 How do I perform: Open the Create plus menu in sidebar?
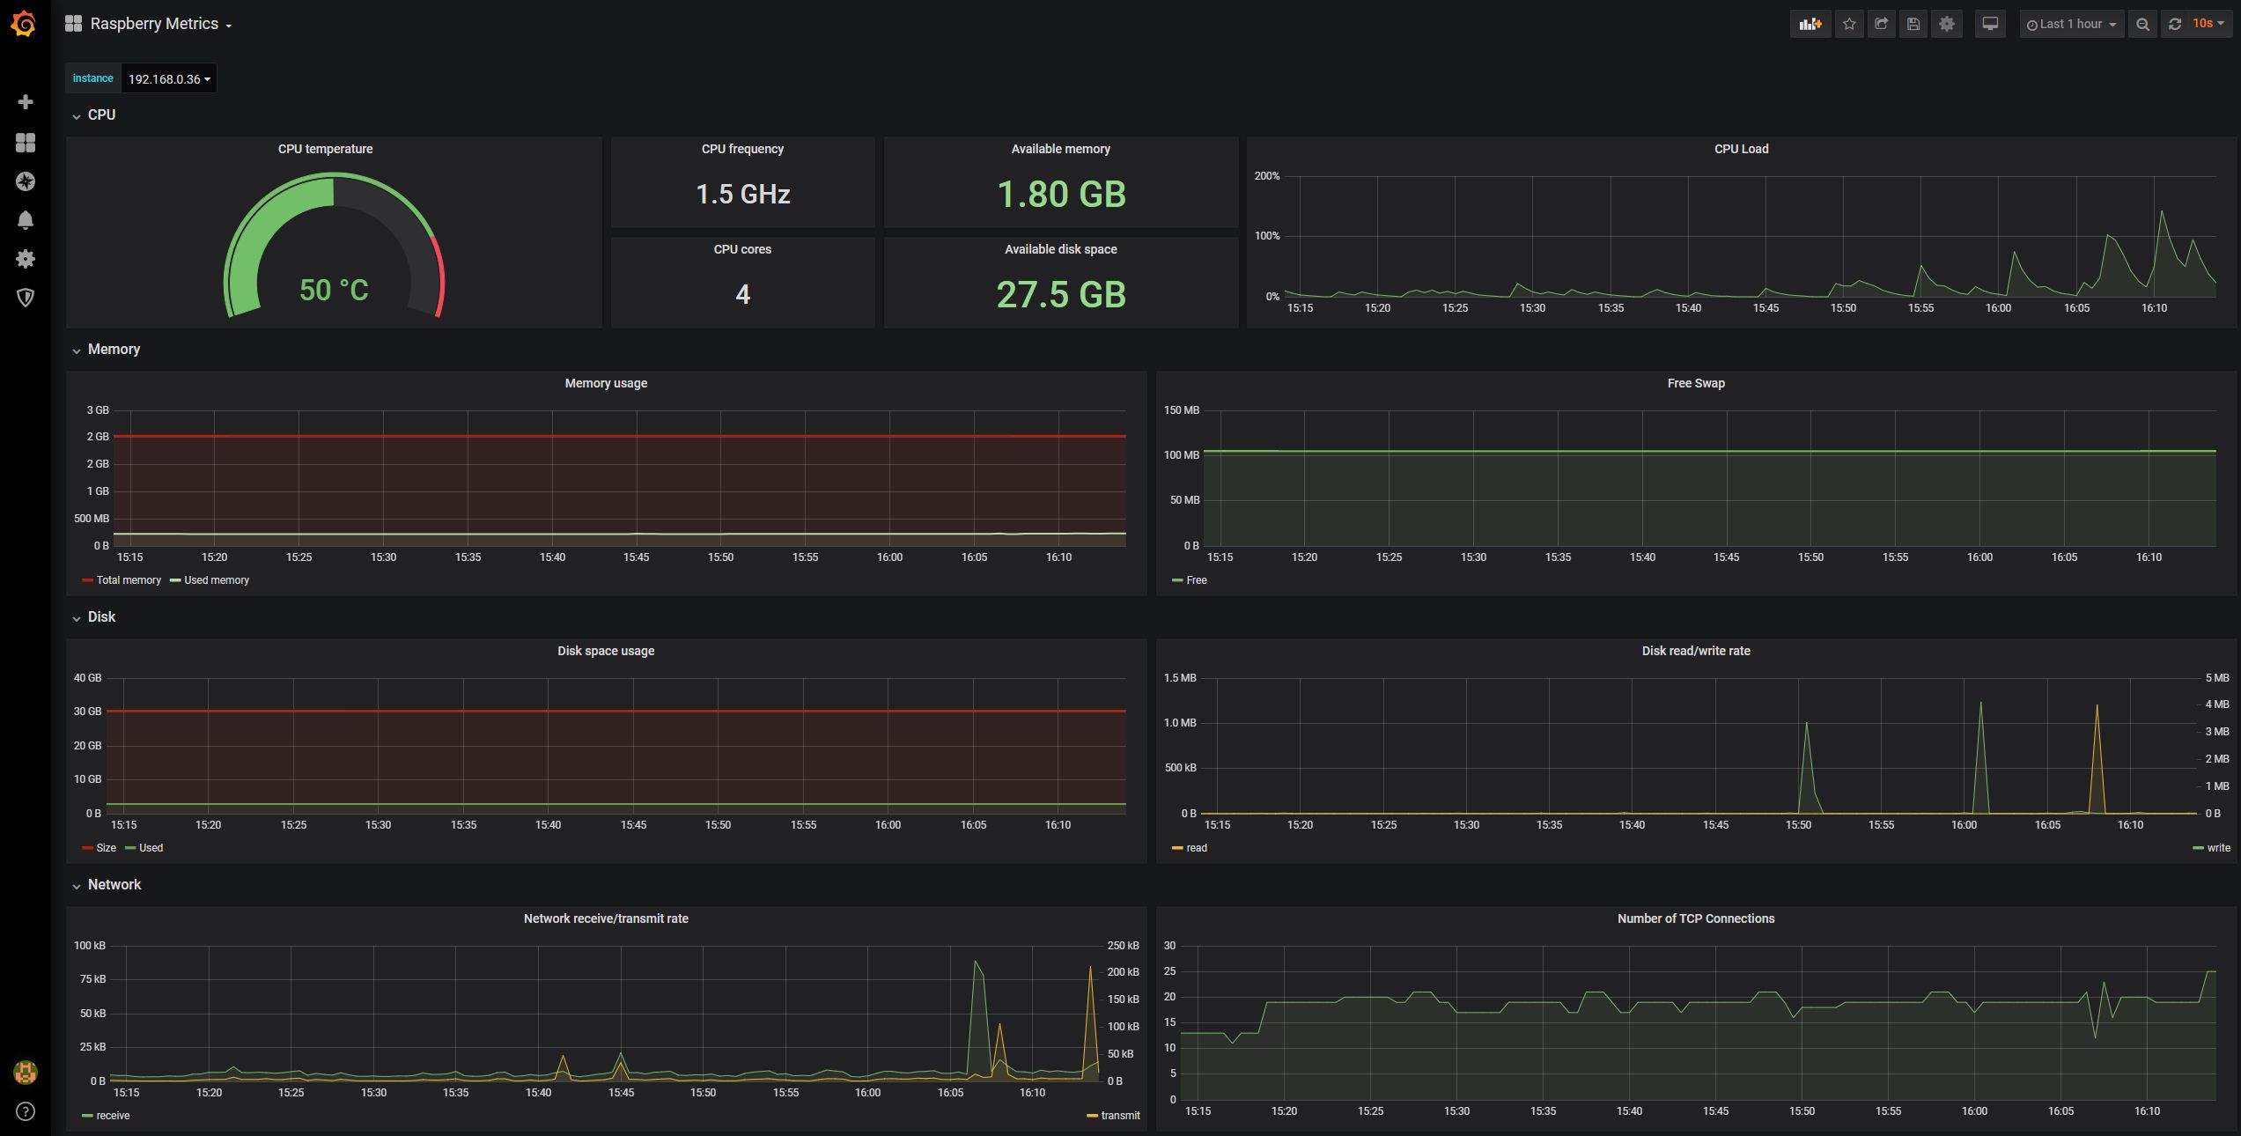(x=26, y=102)
